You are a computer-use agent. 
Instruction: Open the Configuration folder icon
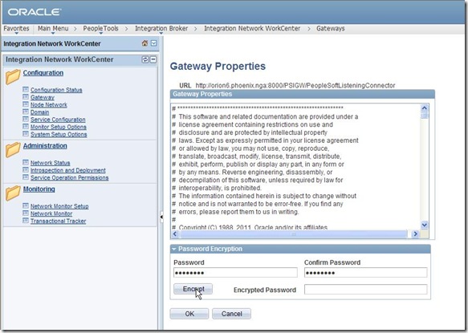click(13, 77)
